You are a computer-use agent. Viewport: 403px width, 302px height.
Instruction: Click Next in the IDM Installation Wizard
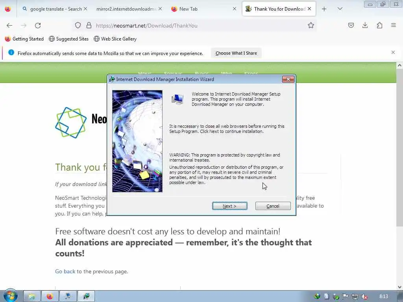point(229,206)
